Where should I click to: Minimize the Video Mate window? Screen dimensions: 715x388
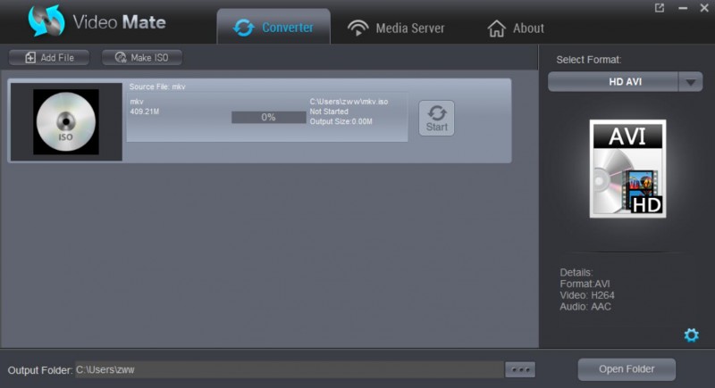pos(681,8)
